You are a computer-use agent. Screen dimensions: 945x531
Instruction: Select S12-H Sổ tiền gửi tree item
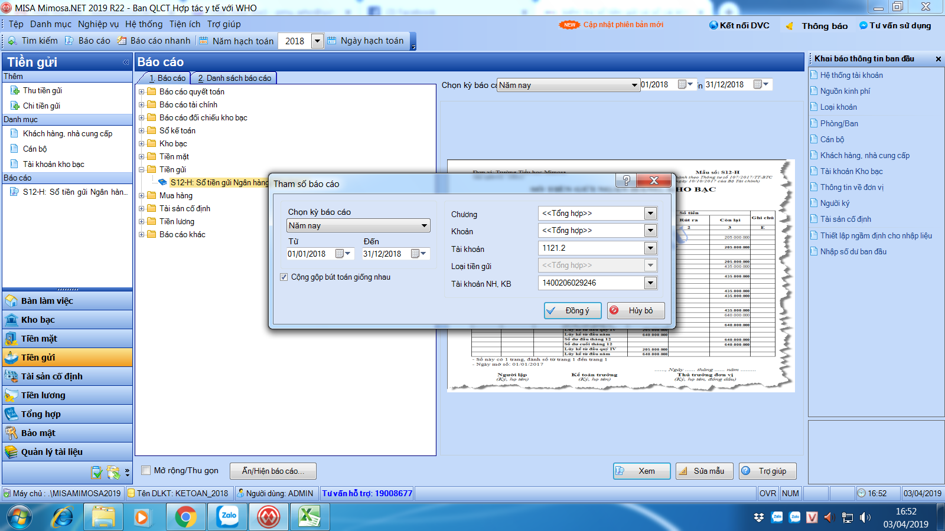click(219, 182)
